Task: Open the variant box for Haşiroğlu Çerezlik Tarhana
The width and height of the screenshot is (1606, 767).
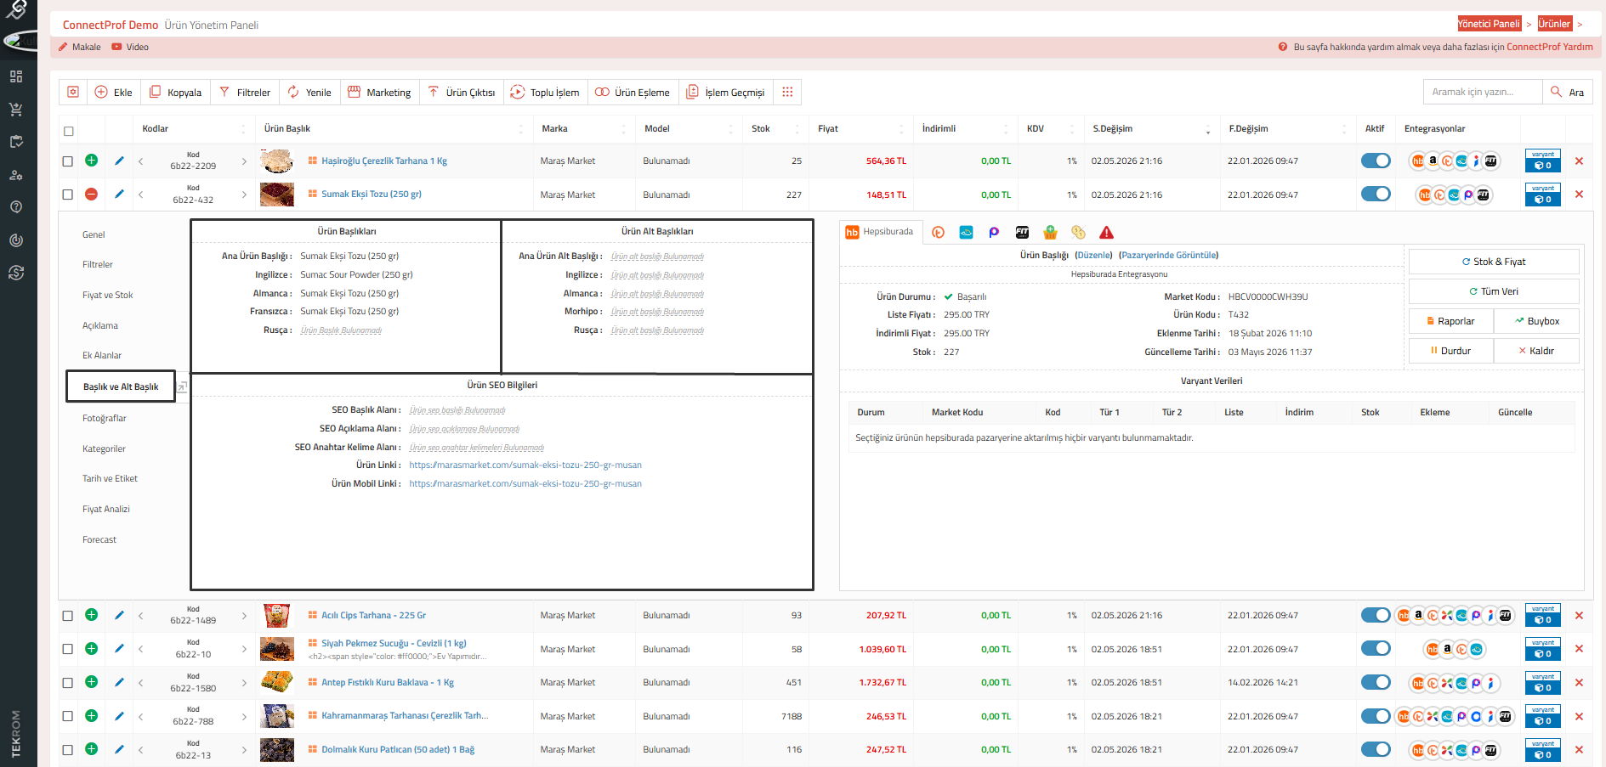Action: [x=1542, y=161]
